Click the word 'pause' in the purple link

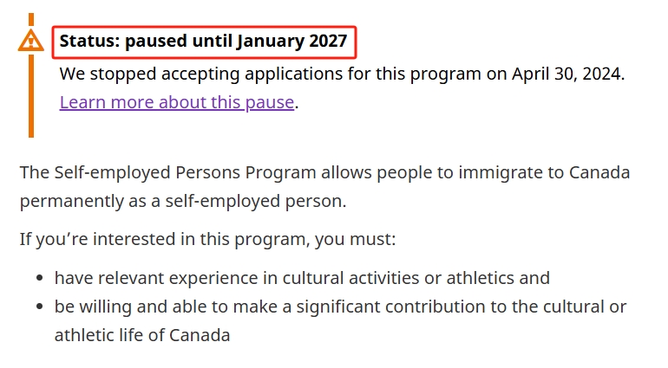270,102
